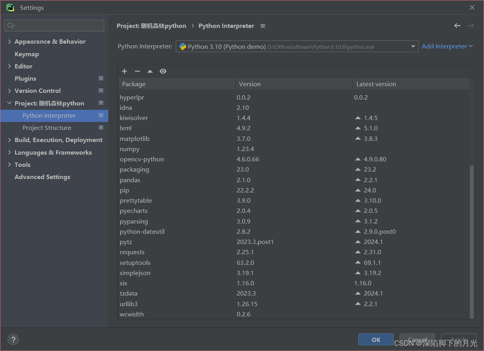This screenshot has width=484, height=351.
Task: Click PyCharm logo in title bar
Action: tap(10, 7)
